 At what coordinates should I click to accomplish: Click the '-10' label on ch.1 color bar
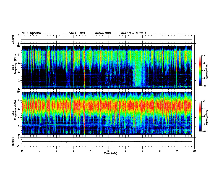coord(204,86)
